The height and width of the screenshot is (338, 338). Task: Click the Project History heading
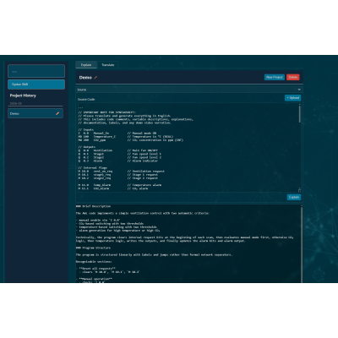pyautogui.click(x=23, y=95)
